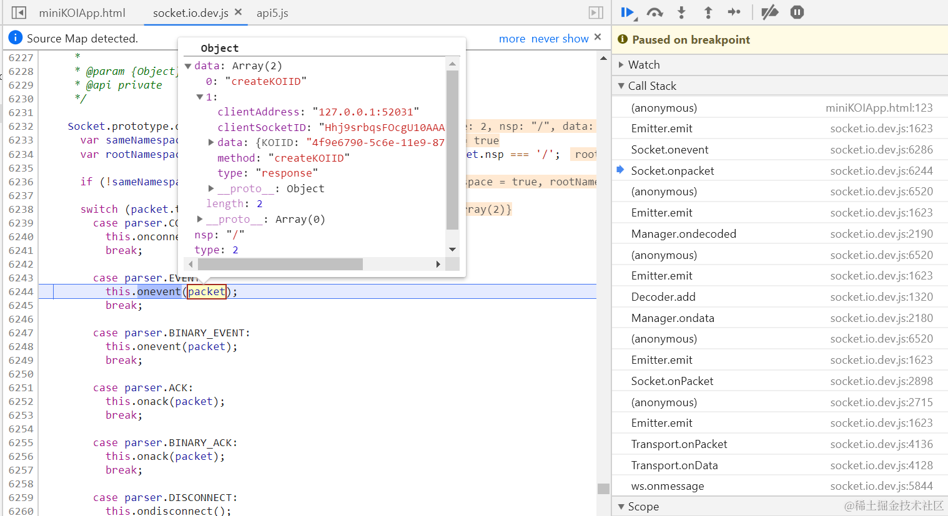
Task: Dismiss the Source Map detected infobar
Action: pyautogui.click(x=598, y=37)
